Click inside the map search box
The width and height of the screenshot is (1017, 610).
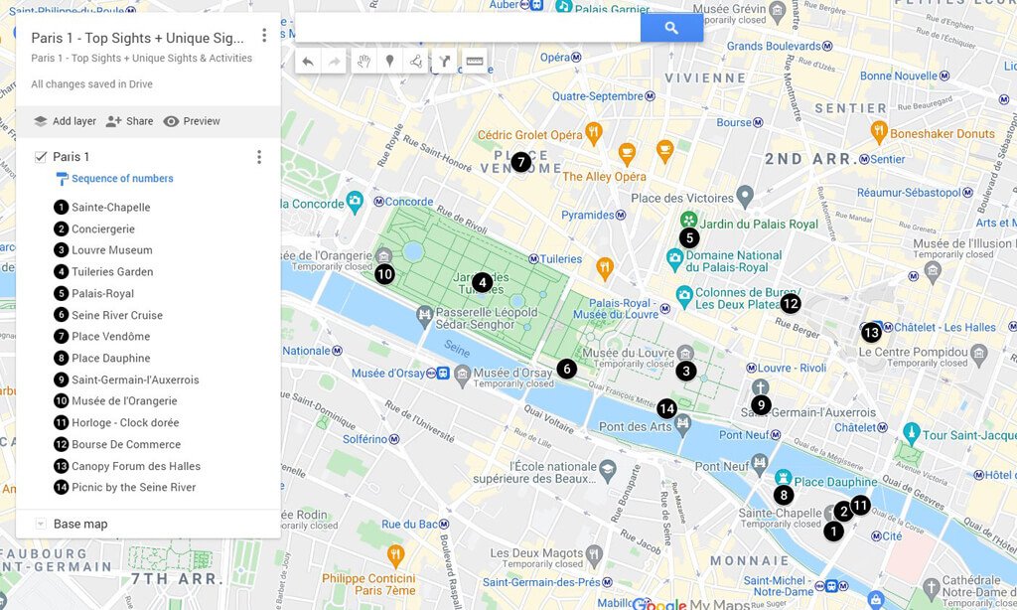[x=467, y=28]
